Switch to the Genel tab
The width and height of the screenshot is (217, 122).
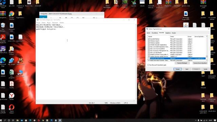[149, 33]
